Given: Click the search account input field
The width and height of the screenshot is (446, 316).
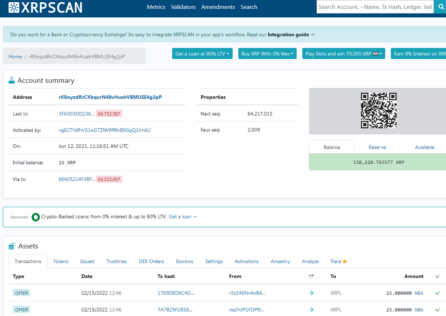Looking at the screenshot, I should coord(375,7).
